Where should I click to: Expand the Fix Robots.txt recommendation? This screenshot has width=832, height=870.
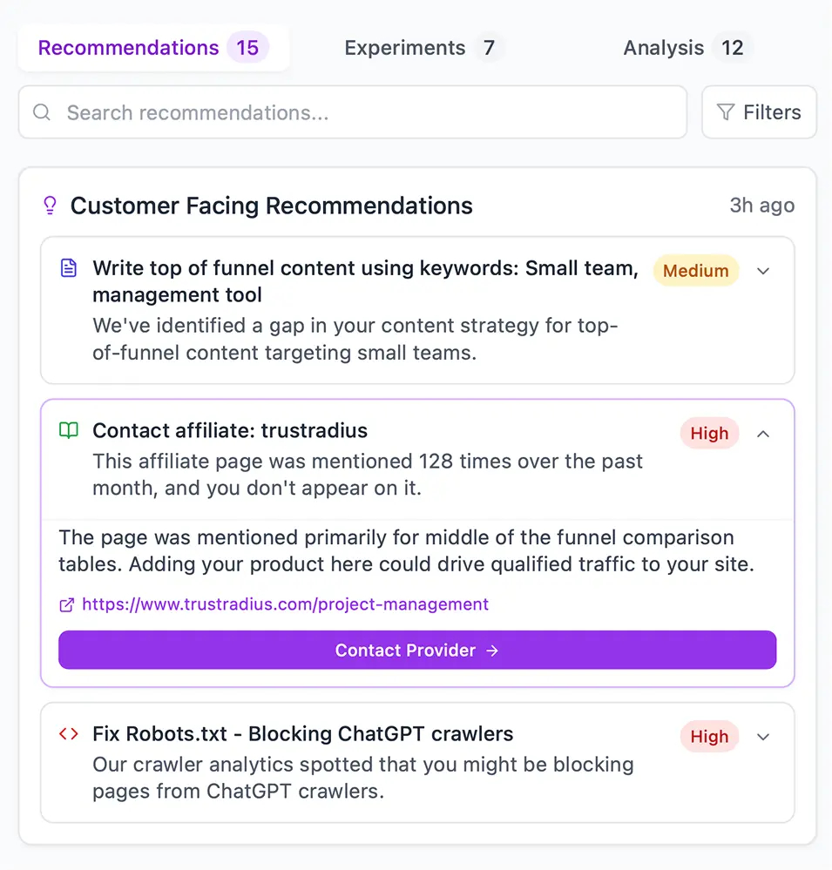[763, 737]
